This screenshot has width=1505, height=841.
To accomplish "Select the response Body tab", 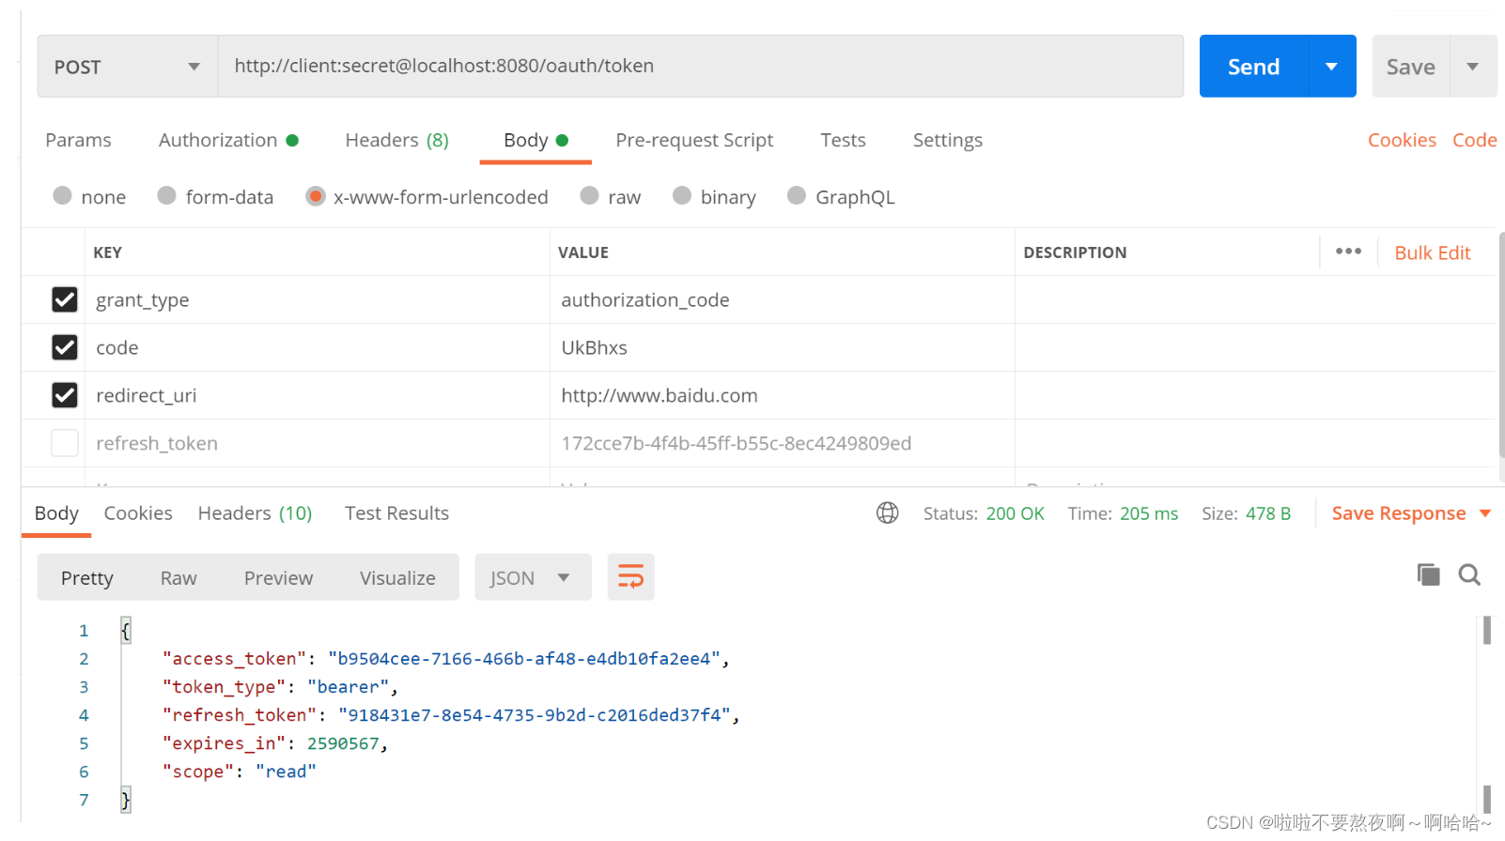I will tap(56, 513).
